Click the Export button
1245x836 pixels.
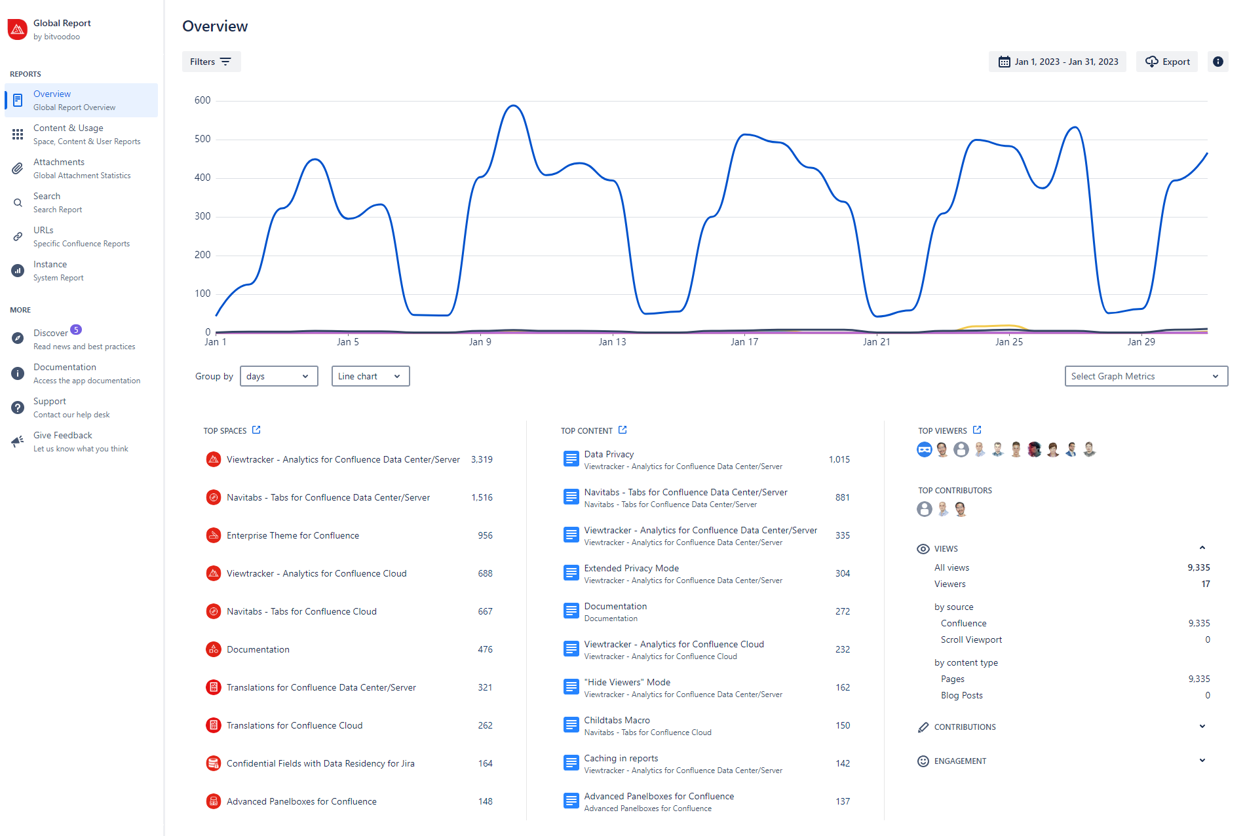(1167, 62)
